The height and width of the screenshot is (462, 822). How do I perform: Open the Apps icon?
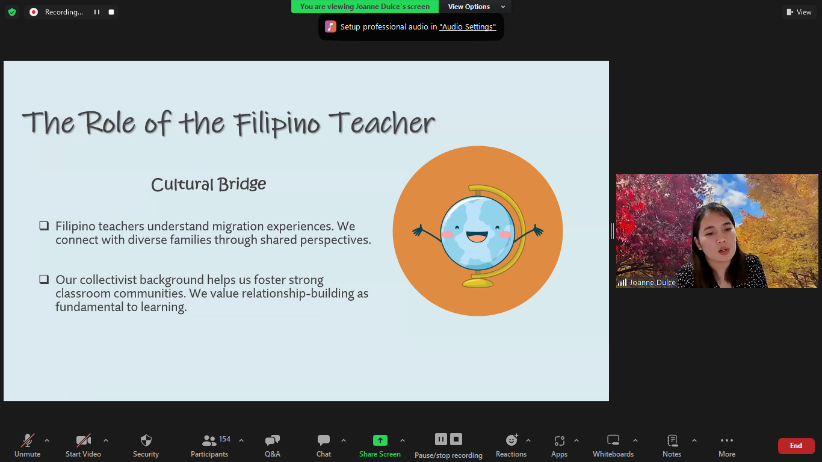559,441
